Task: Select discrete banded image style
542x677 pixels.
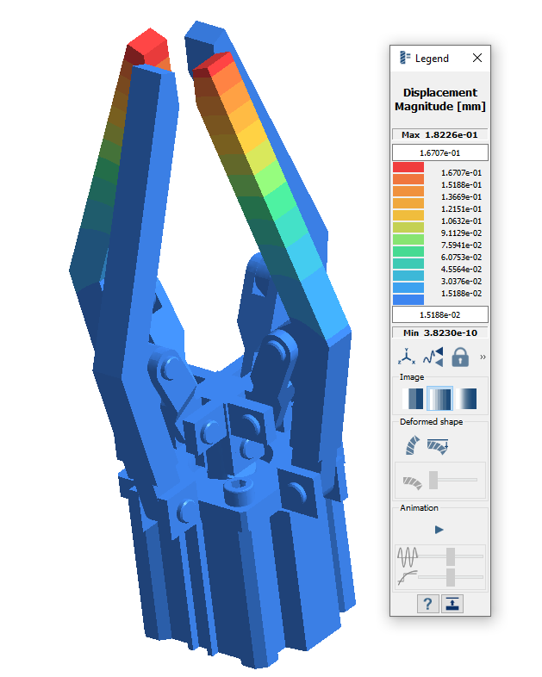Action: click(x=413, y=398)
